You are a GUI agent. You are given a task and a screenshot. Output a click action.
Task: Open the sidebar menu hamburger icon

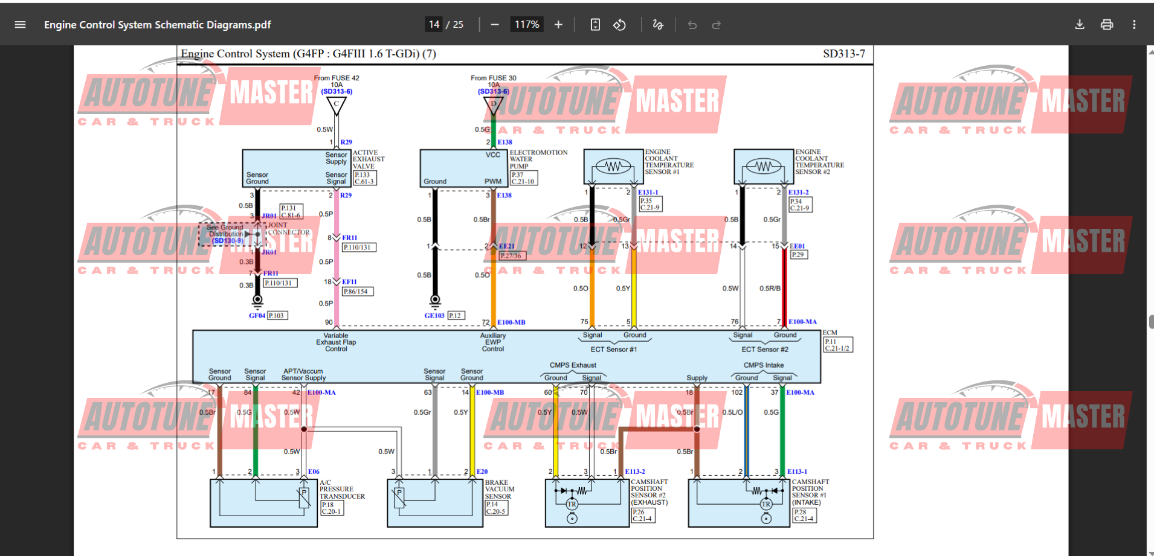point(20,25)
